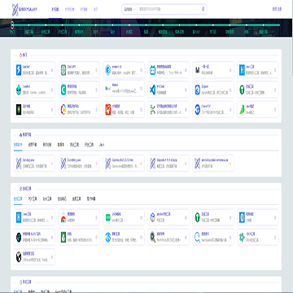Open the green rectangle JSON icon card
The height and width of the screenshot is (293, 293).
click(x=124, y=217)
